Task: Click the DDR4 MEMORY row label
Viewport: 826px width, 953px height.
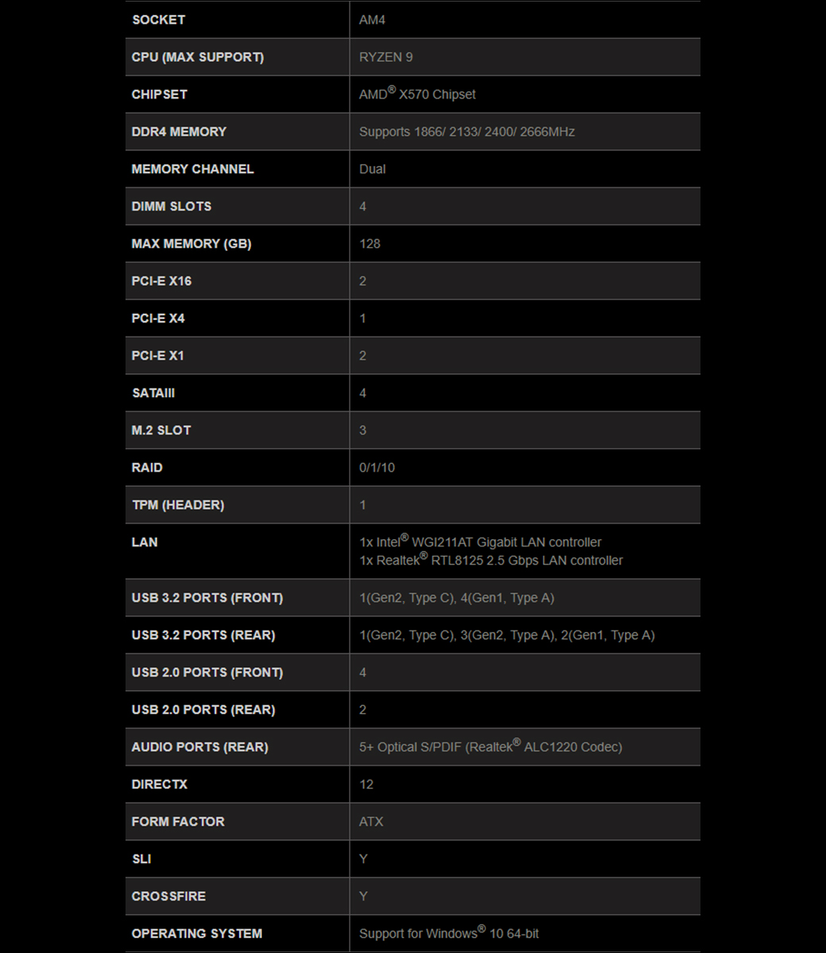Action: [179, 132]
